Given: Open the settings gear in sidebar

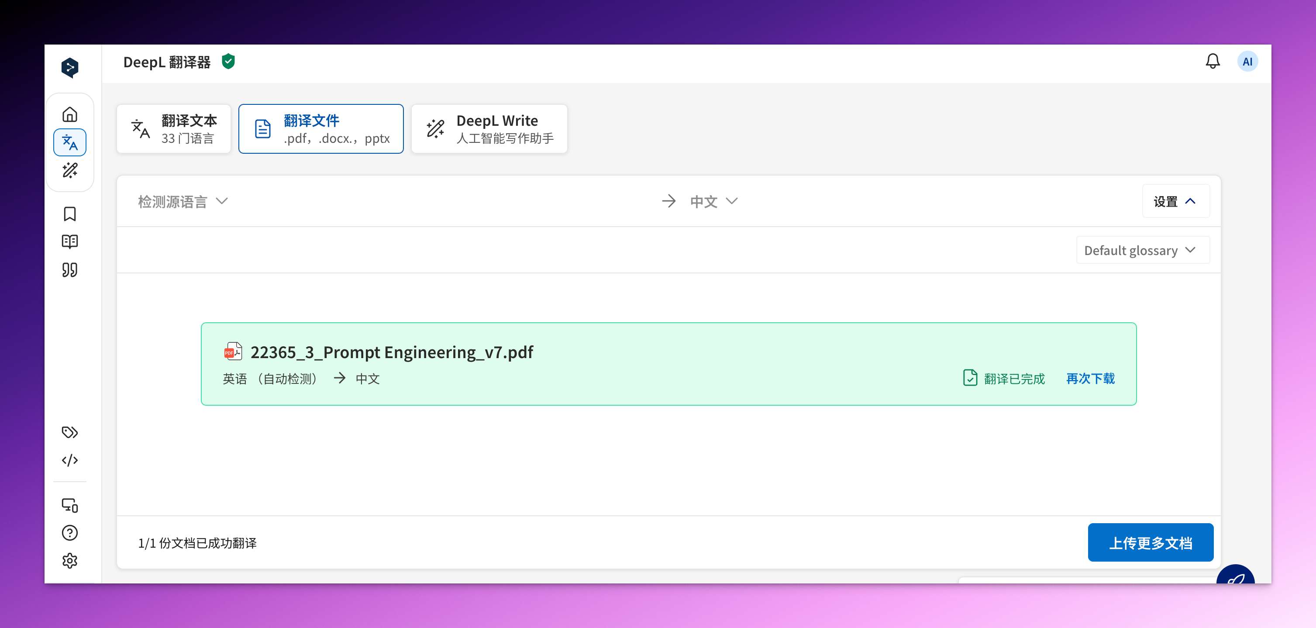Looking at the screenshot, I should pos(69,561).
